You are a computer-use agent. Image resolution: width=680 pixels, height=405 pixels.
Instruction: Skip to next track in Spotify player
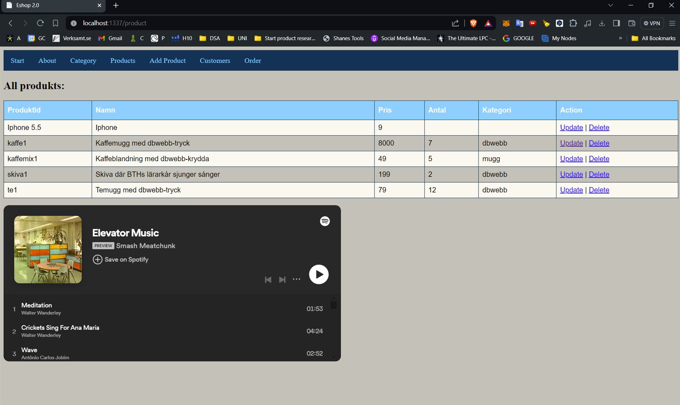282,279
